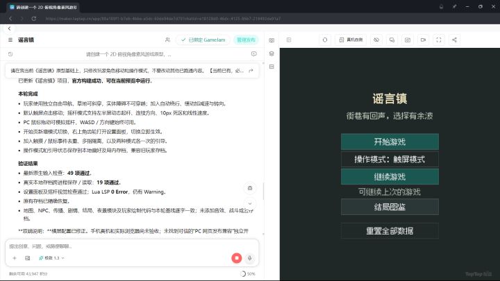Click the bug icon beside the chat text
The width and height of the screenshot is (500, 281).
[x=250, y=188]
